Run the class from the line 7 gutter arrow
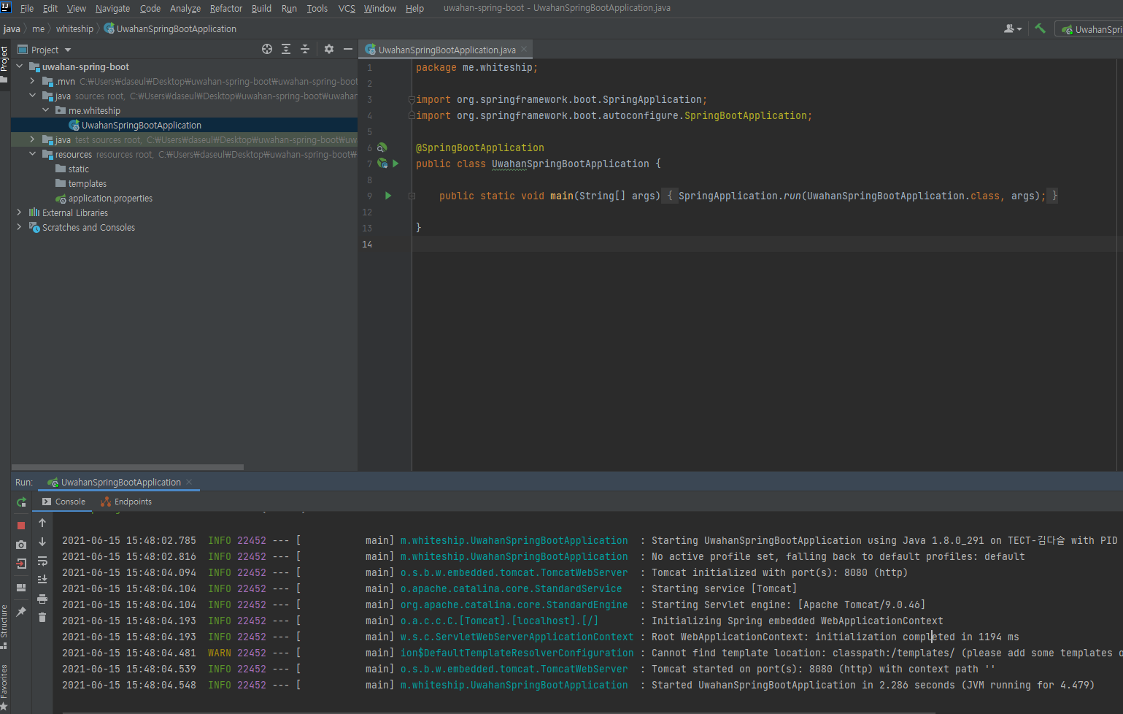Screen dimensions: 1123x714 [x=395, y=164]
